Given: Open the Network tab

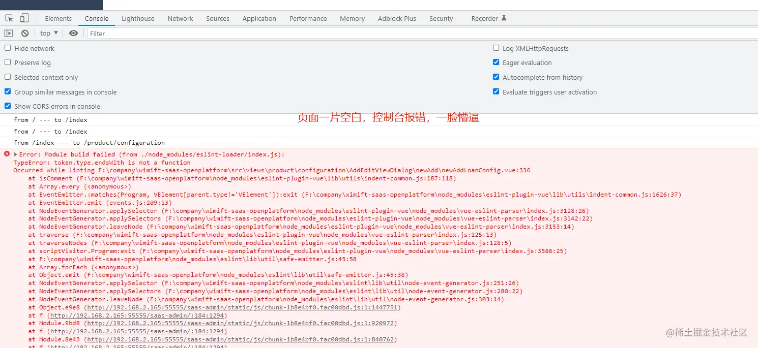Looking at the screenshot, I should (180, 18).
